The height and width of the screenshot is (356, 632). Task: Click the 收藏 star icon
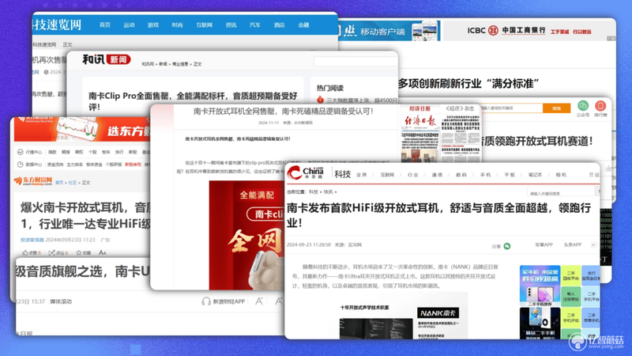pyautogui.click(x=78, y=252)
